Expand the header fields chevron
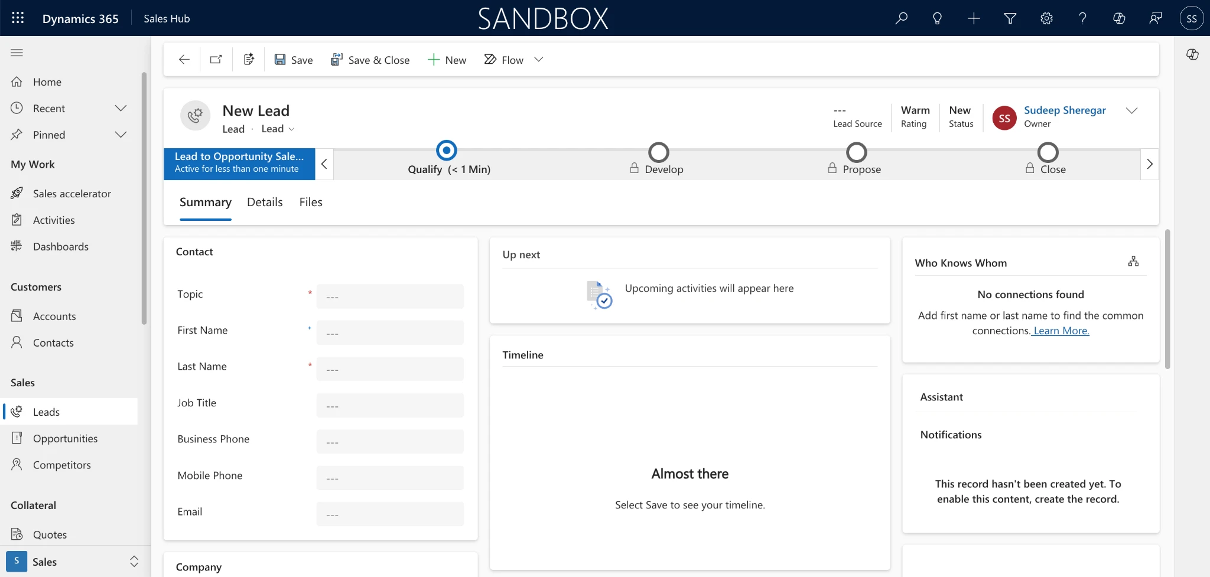The image size is (1210, 577). click(x=1131, y=110)
